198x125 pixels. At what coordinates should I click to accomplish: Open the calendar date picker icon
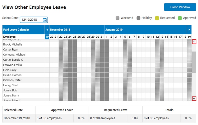point(45,20)
